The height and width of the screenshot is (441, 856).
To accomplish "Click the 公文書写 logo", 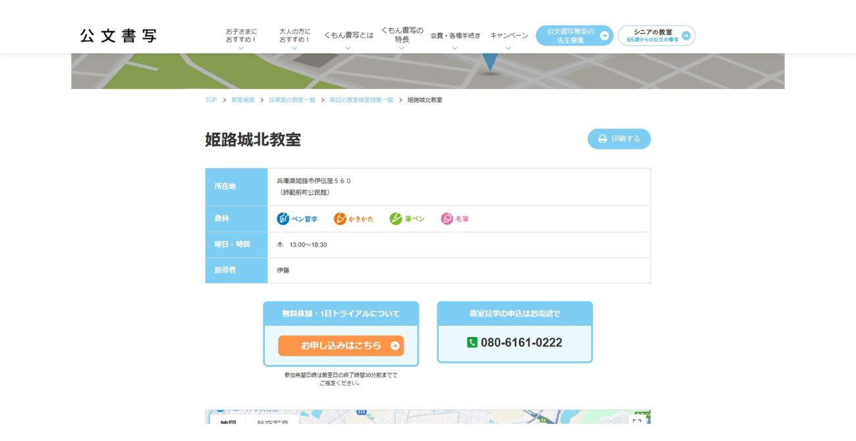I will click(x=119, y=36).
